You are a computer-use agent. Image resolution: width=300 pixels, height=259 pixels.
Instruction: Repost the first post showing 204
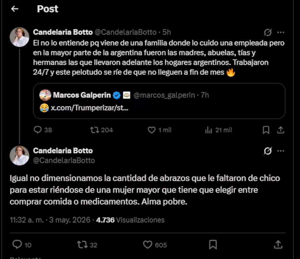tap(95, 130)
